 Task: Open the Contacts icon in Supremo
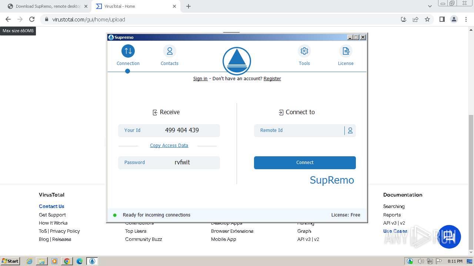170,51
